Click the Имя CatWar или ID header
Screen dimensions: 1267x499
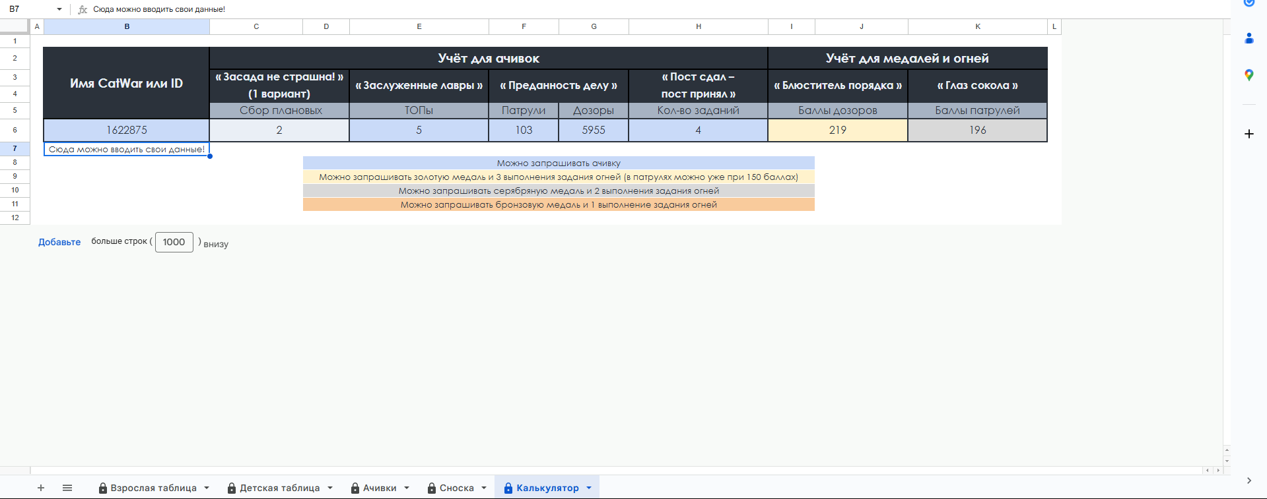point(127,83)
